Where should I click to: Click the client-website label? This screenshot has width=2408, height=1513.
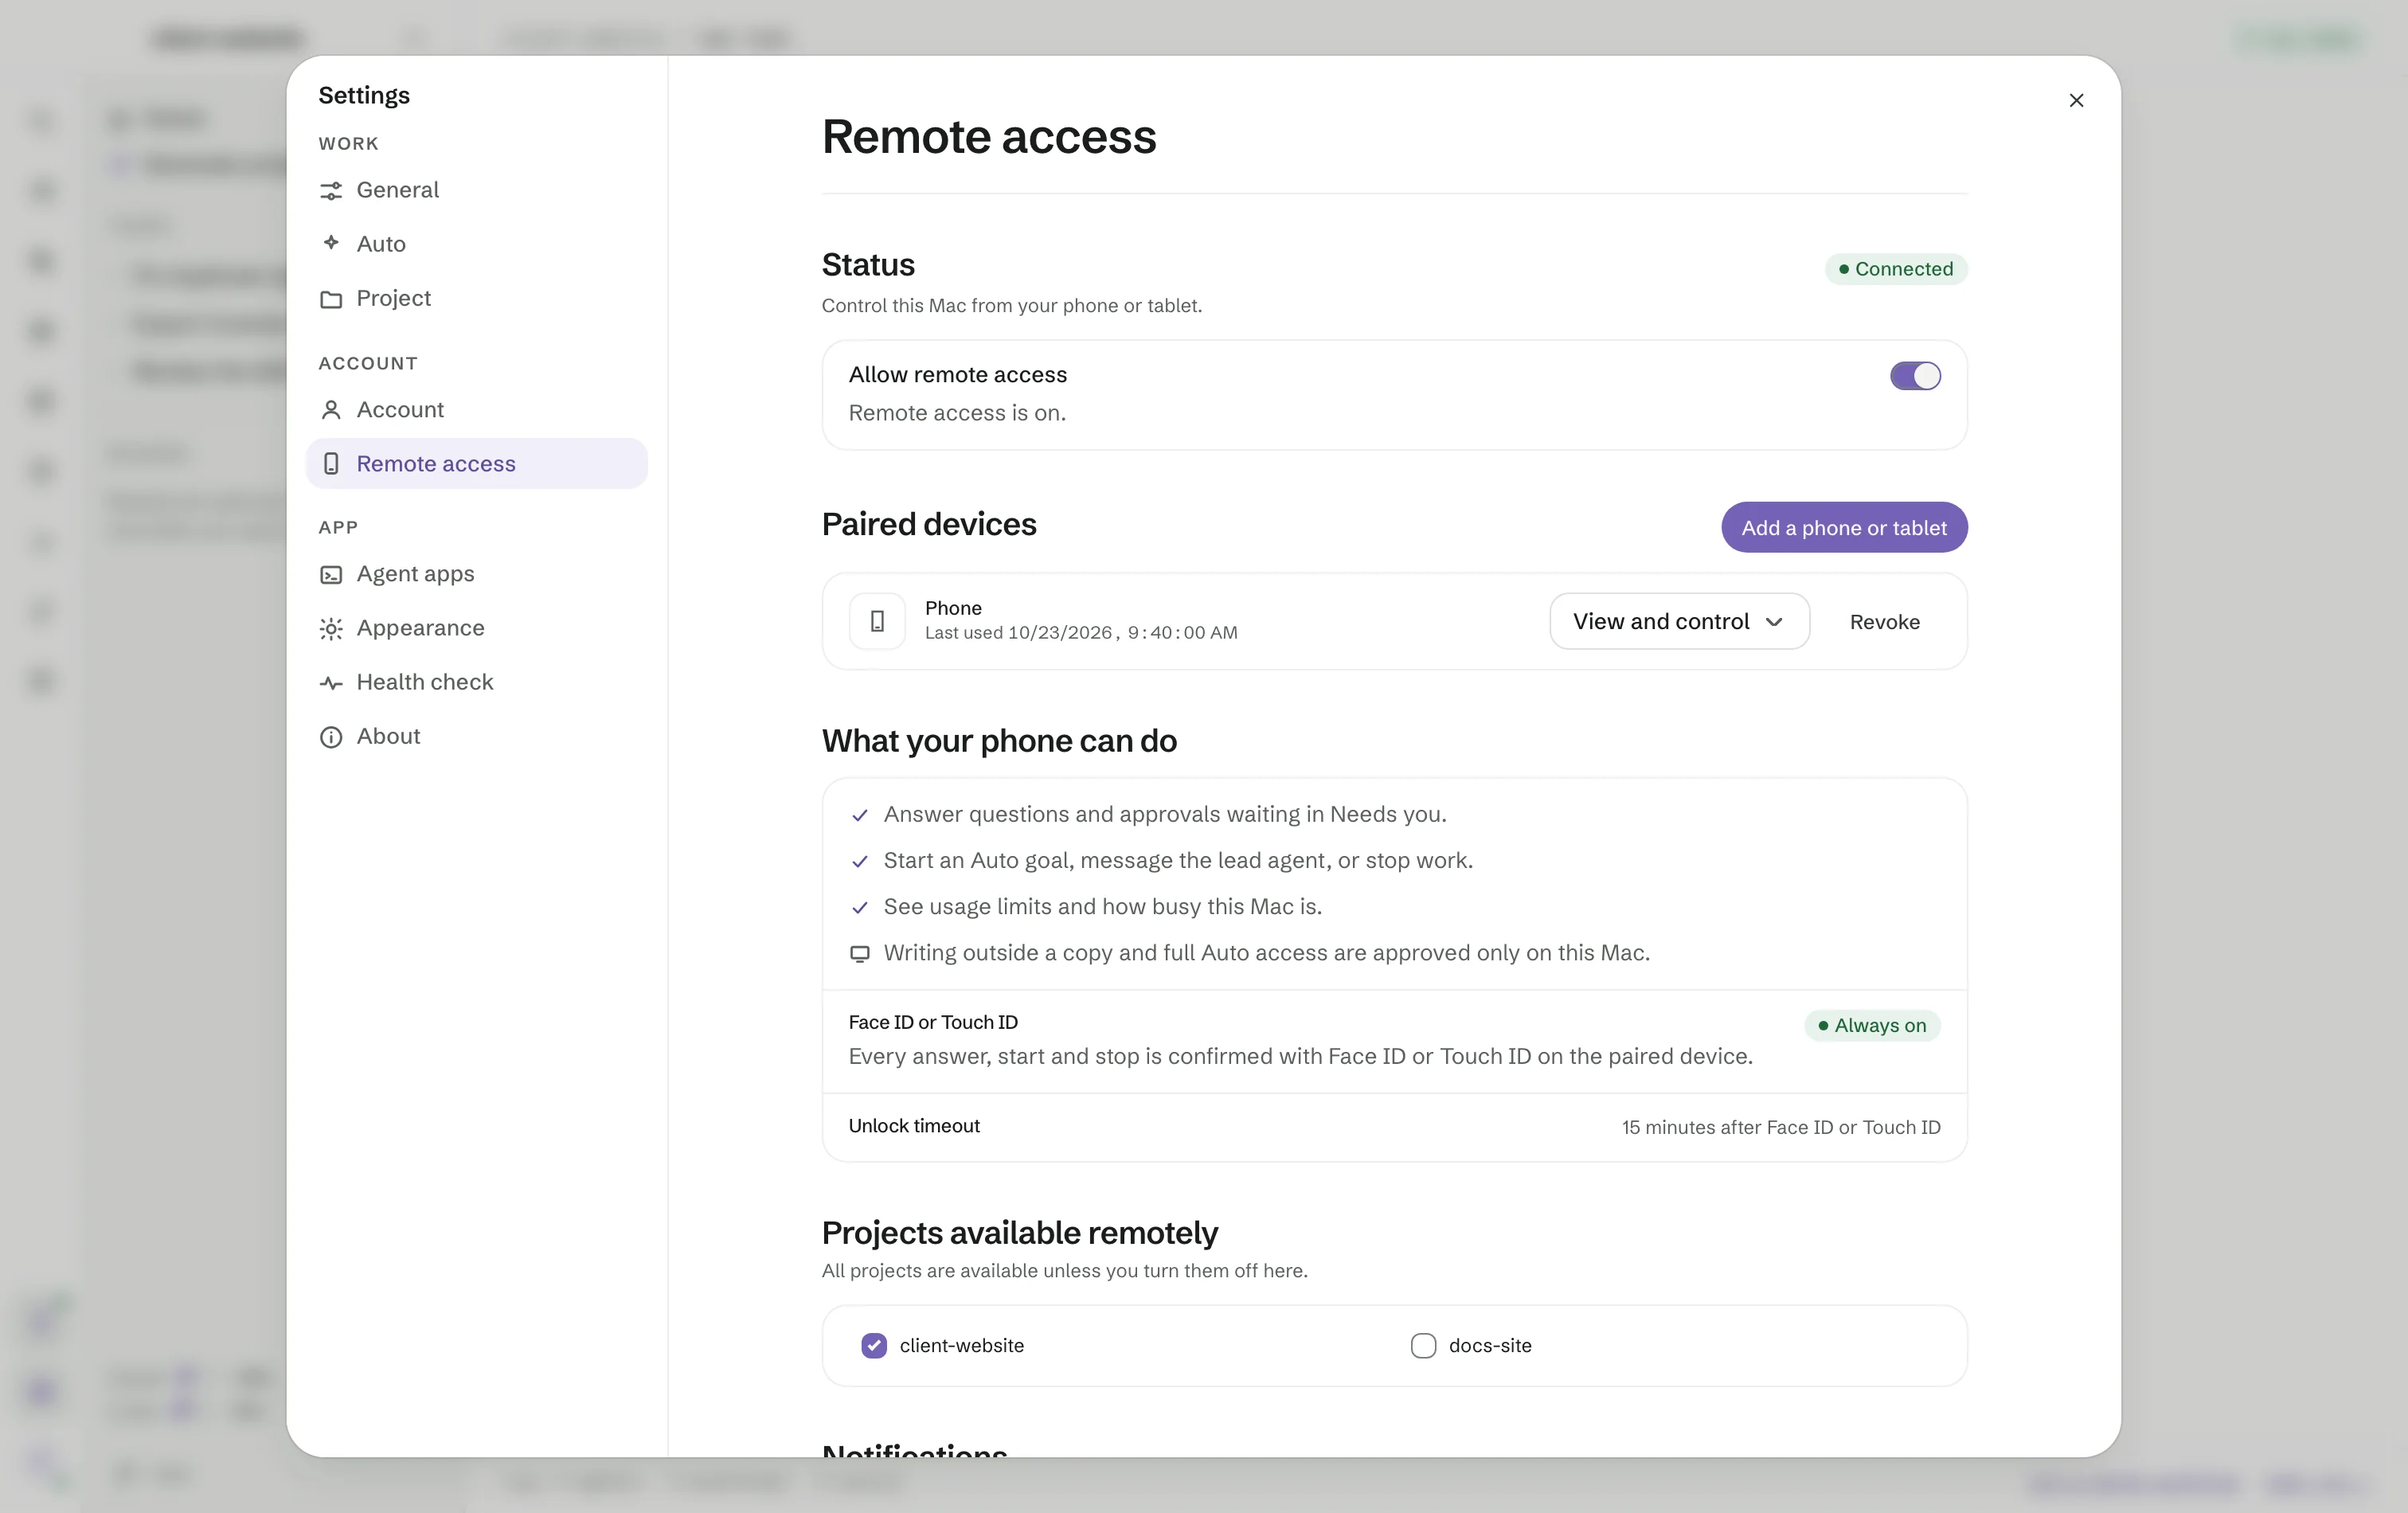(962, 1346)
